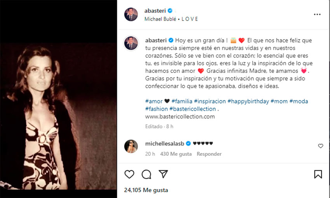This screenshot has height=198, width=330.
Task: Open the #familia hashtag
Action: click(182, 102)
